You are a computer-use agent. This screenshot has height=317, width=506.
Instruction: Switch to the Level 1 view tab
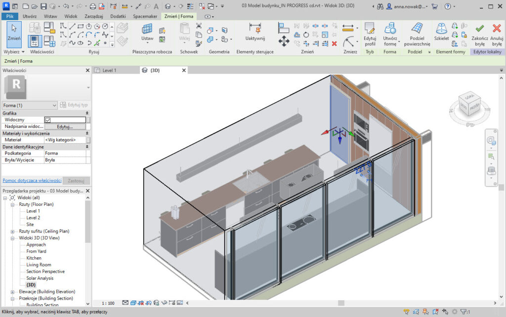(x=109, y=71)
